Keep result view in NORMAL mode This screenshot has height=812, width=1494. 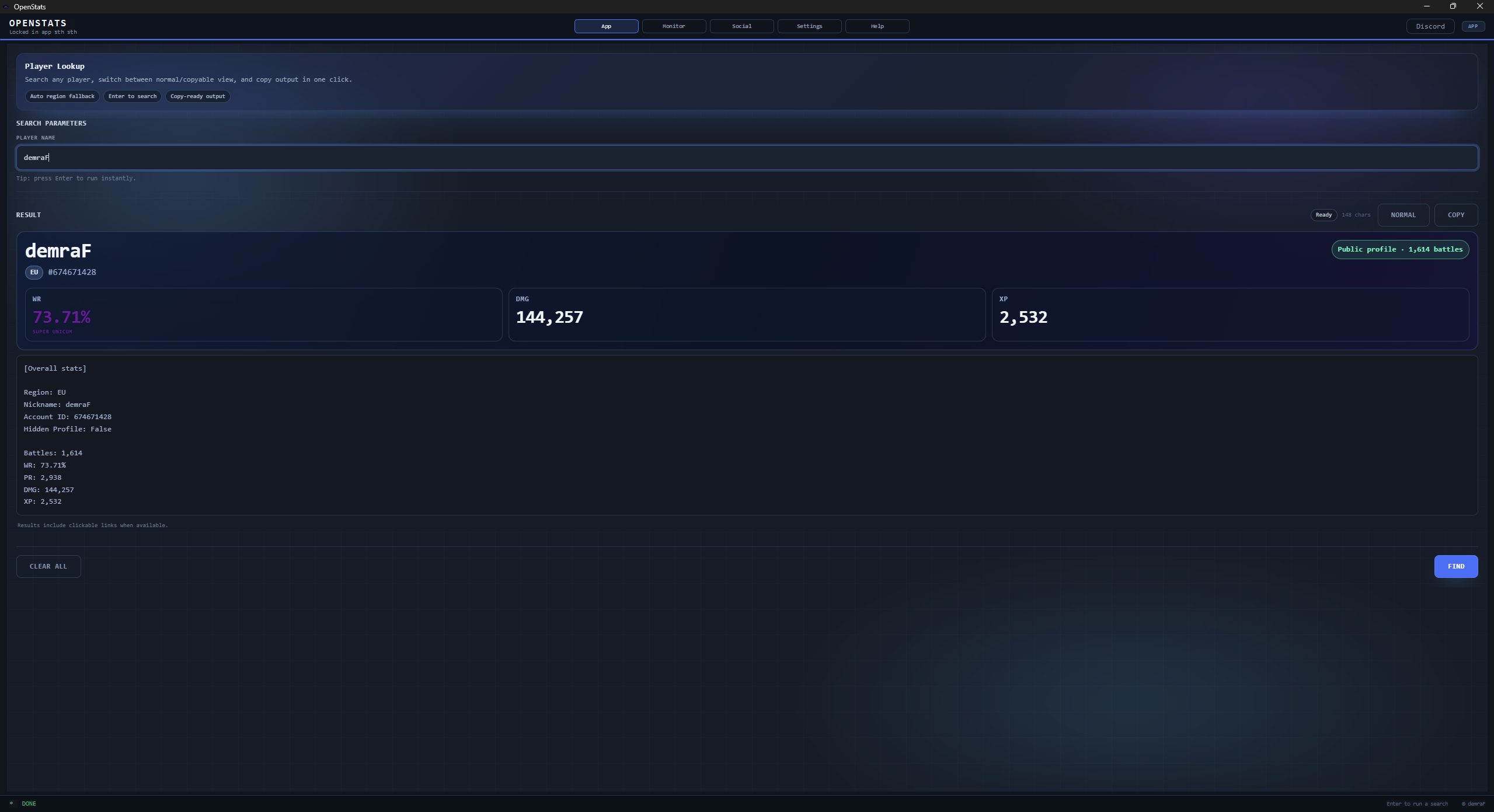[1403, 215]
